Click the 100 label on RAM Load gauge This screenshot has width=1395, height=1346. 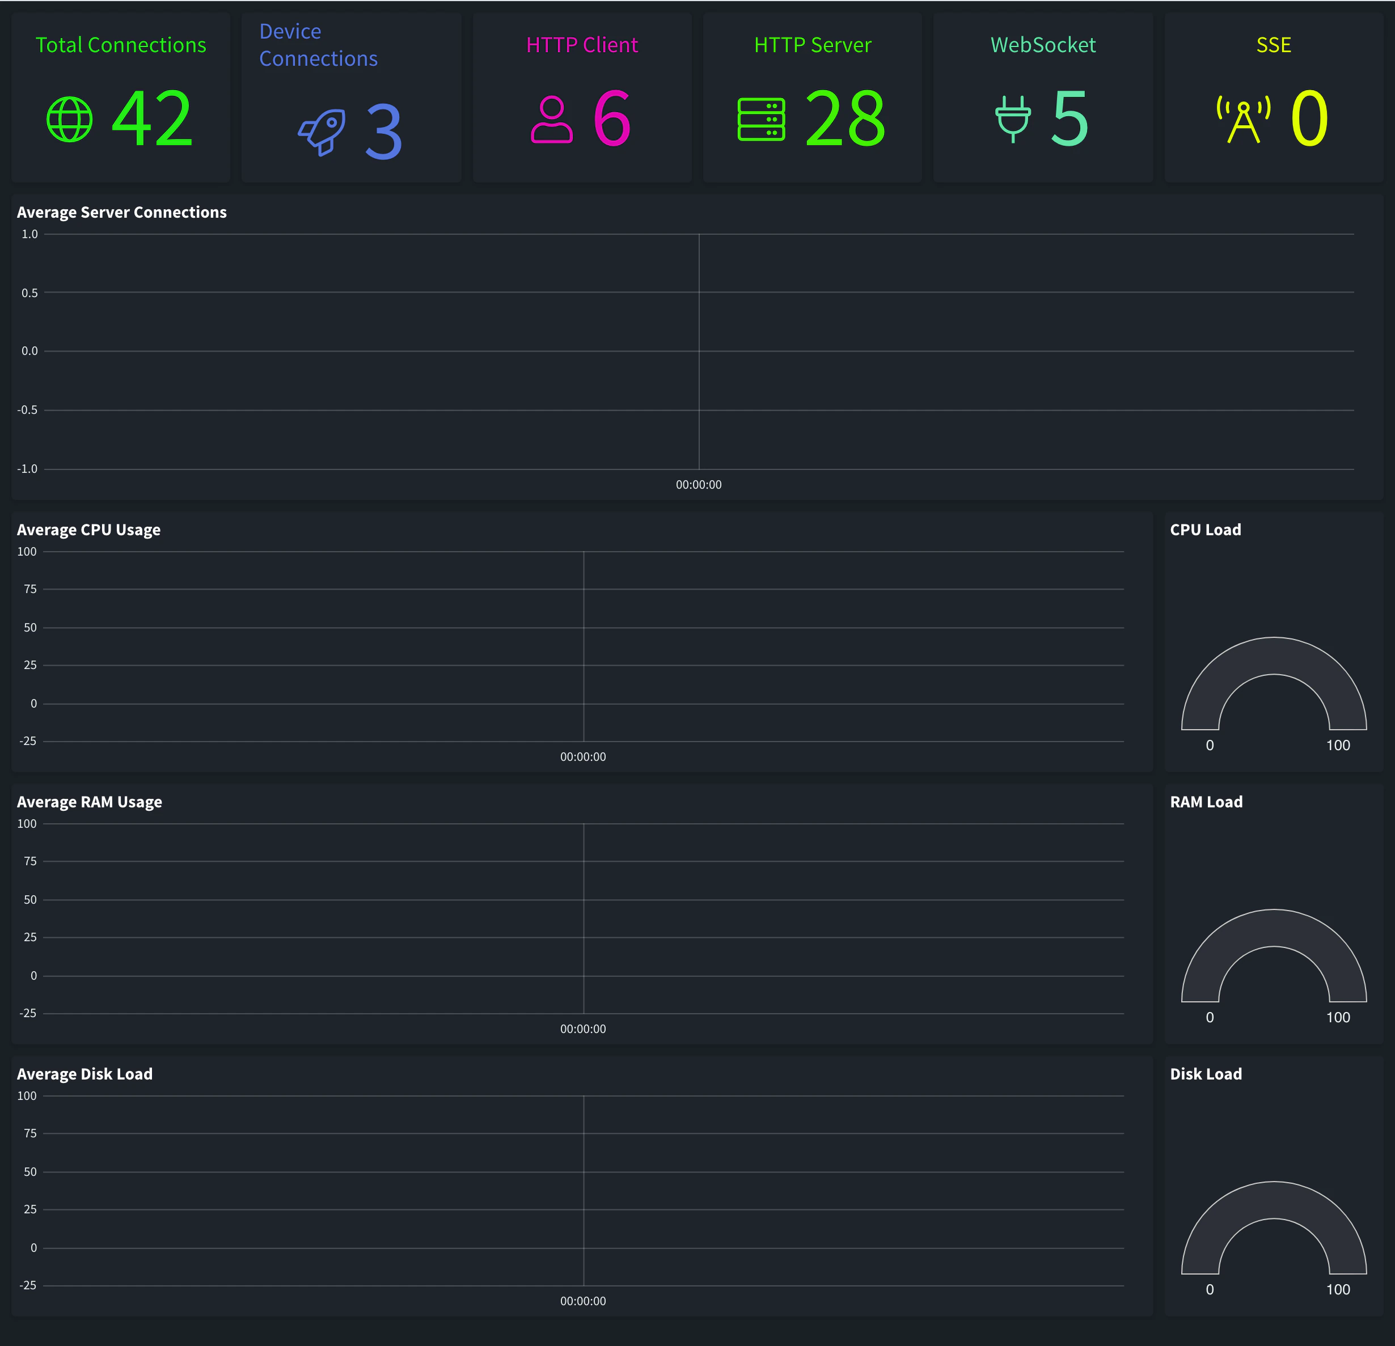pos(1338,1017)
